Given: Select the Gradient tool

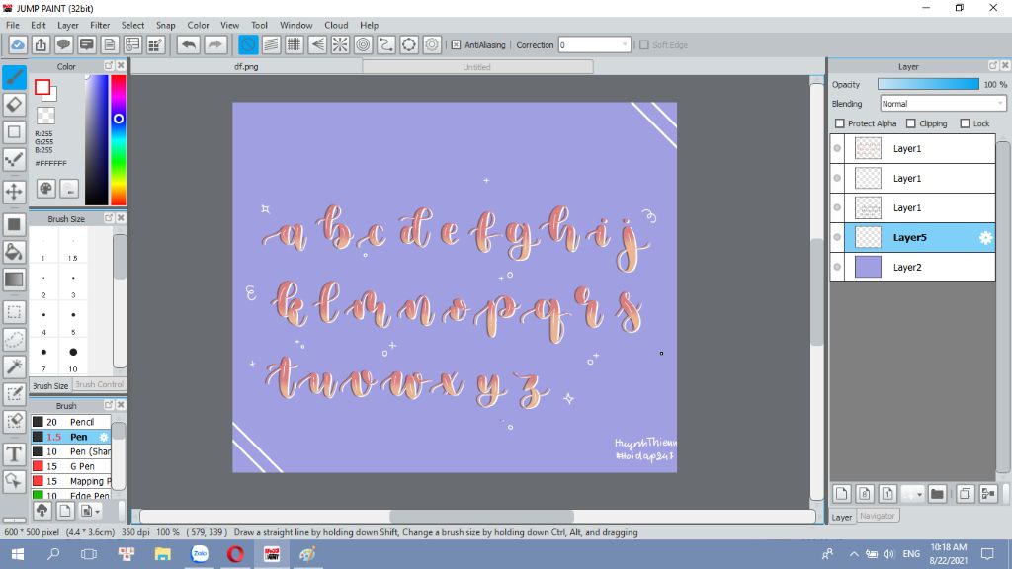Looking at the screenshot, I should click(x=14, y=281).
